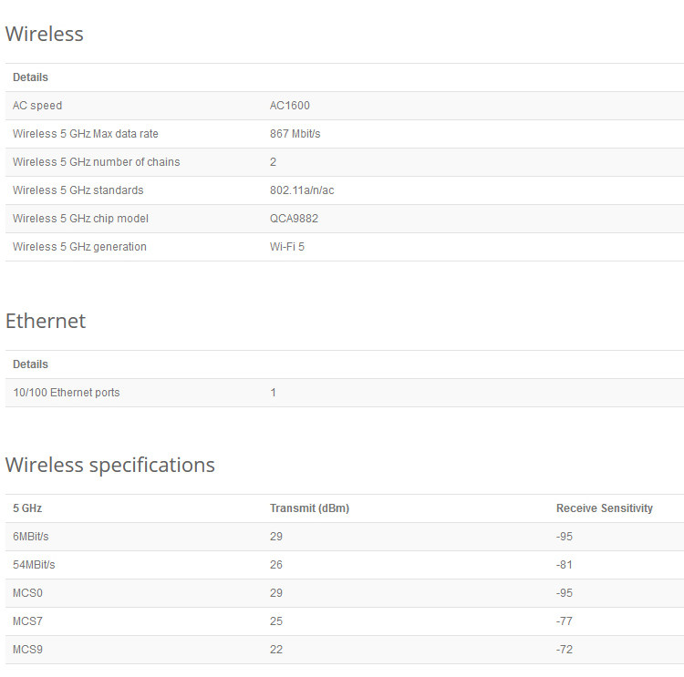This screenshot has height=677, width=684.
Task: Click the 54MBit/s row label
Action: [x=34, y=565]
